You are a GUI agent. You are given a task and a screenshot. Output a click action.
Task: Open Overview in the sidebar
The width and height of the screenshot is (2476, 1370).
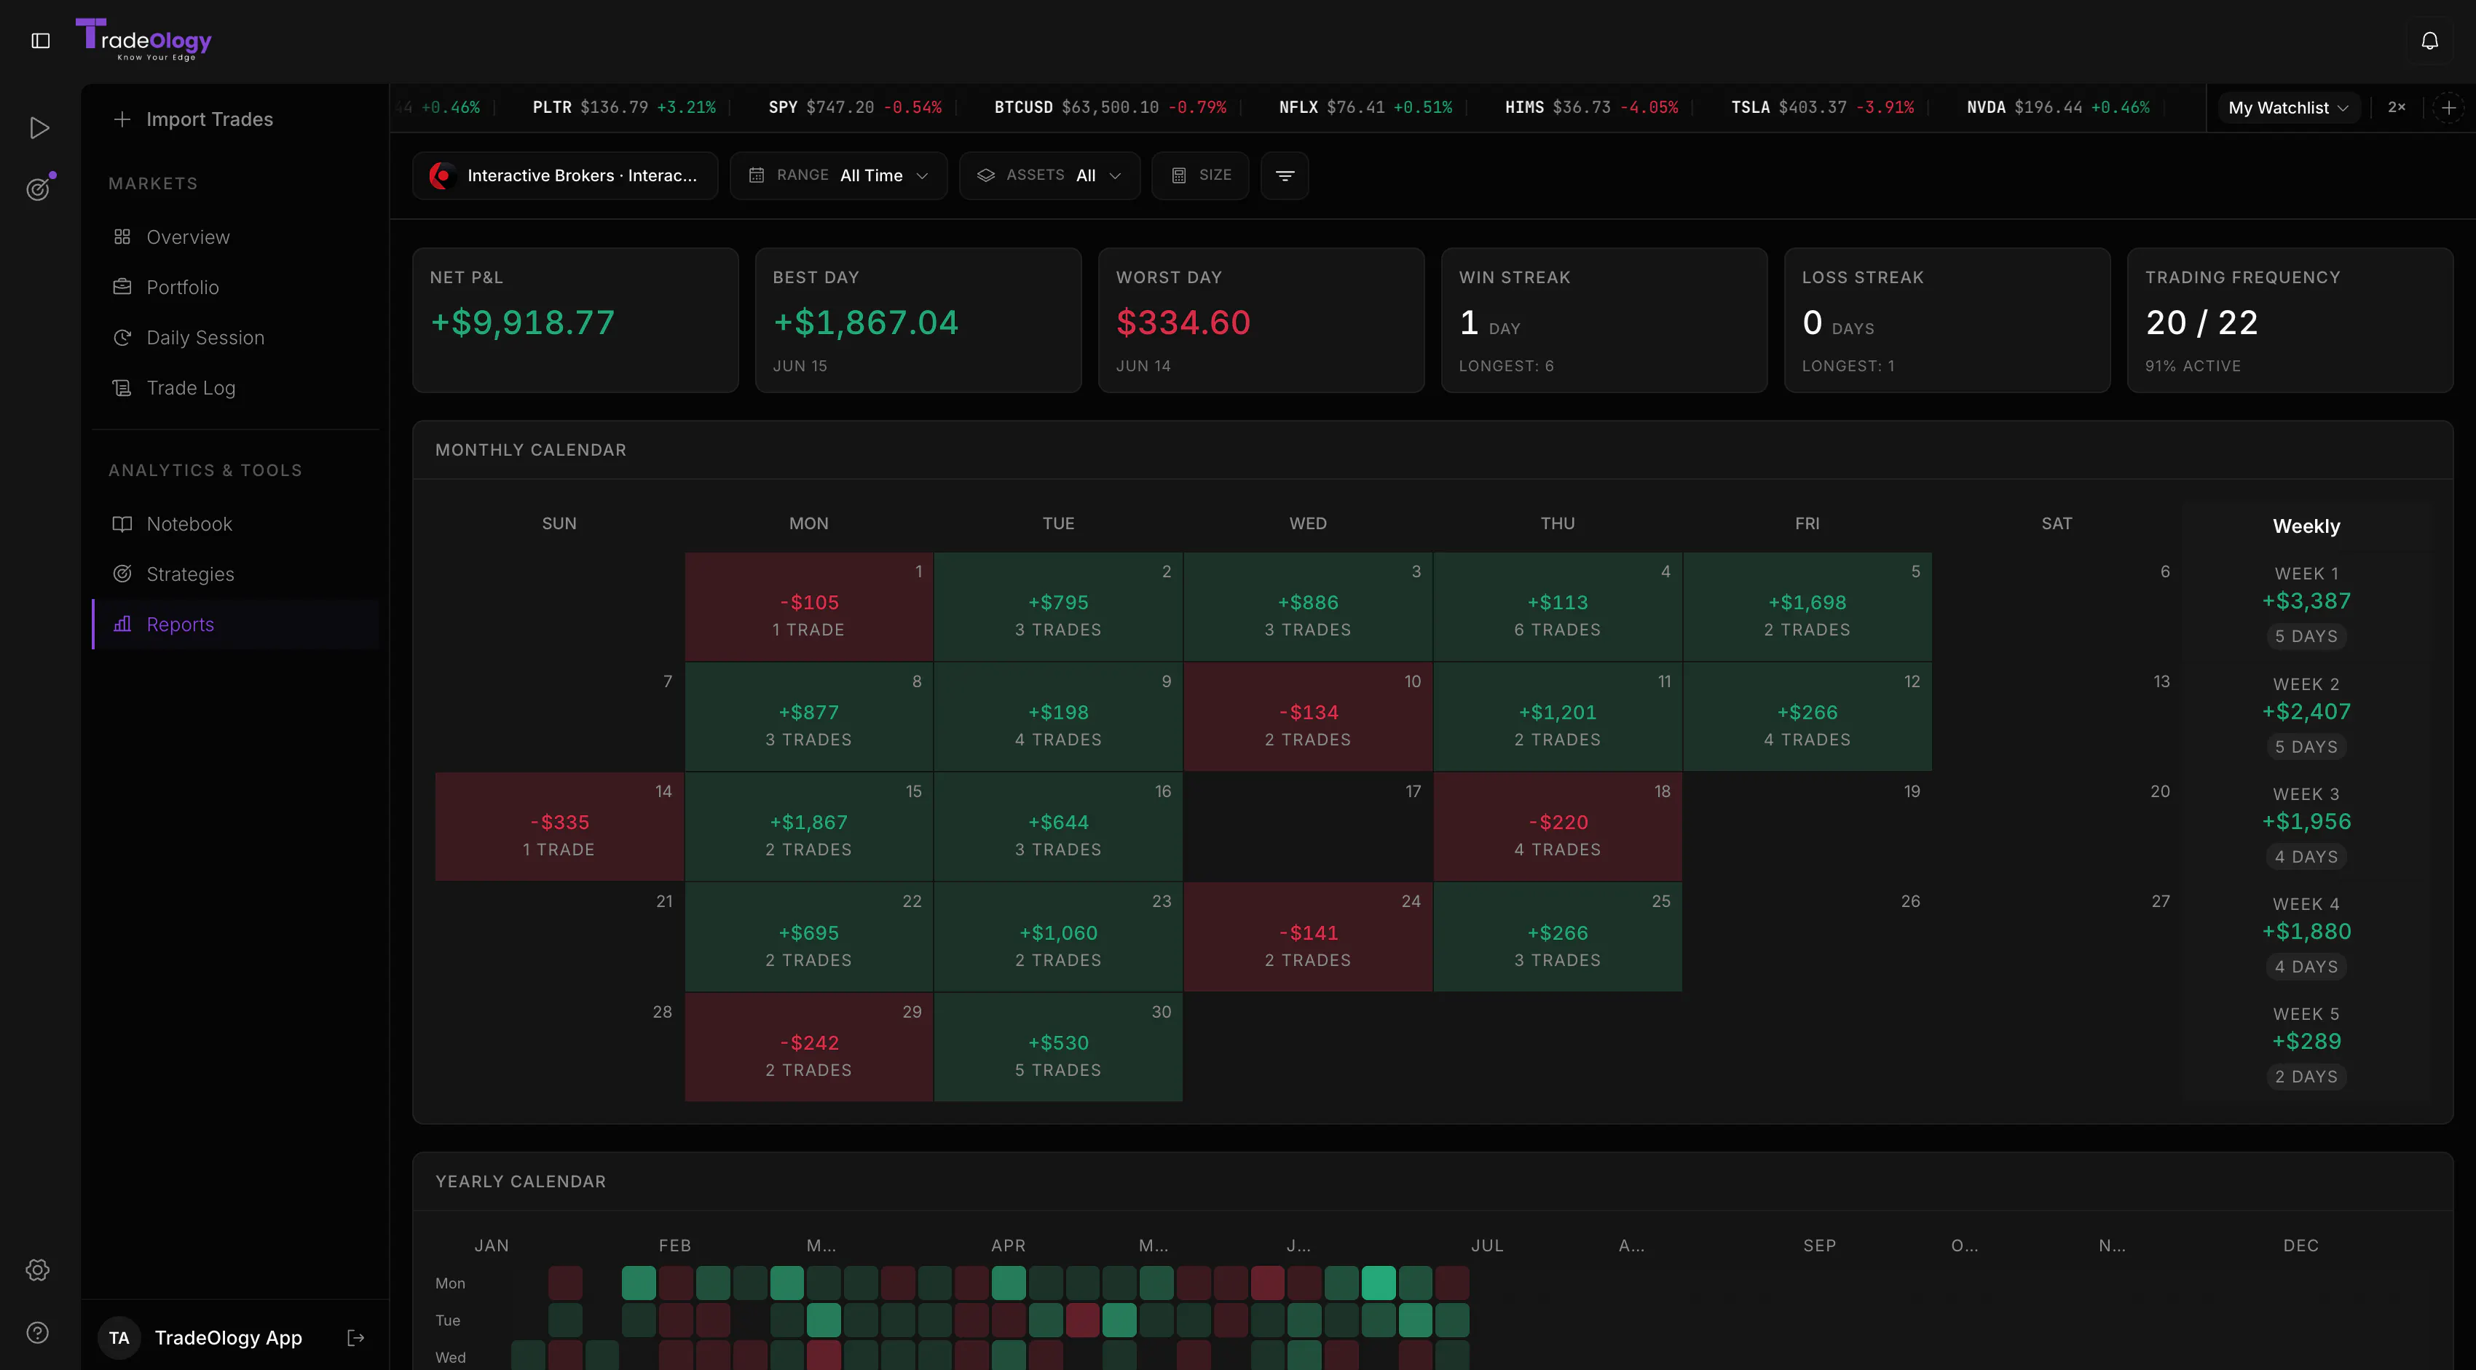pos(235,237)
